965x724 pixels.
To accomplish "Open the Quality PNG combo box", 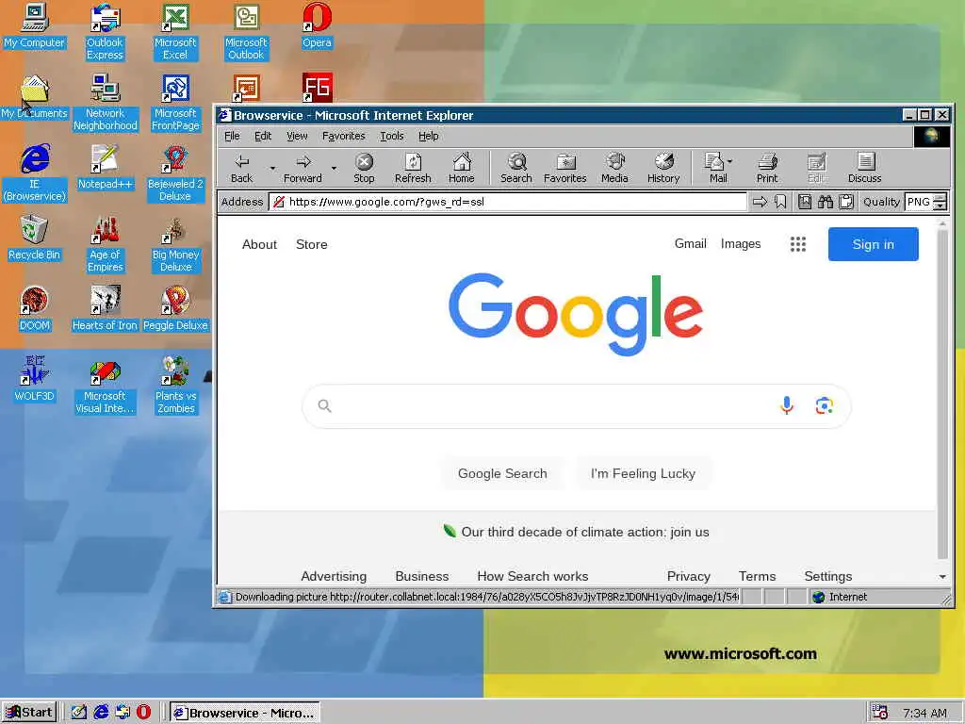I will [925, 202].
